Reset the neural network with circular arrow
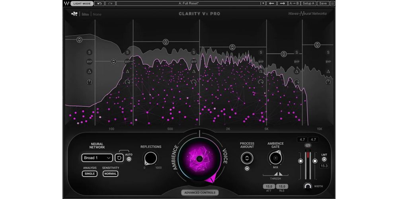Screen dimensions: 398x199 coord(119,158)
